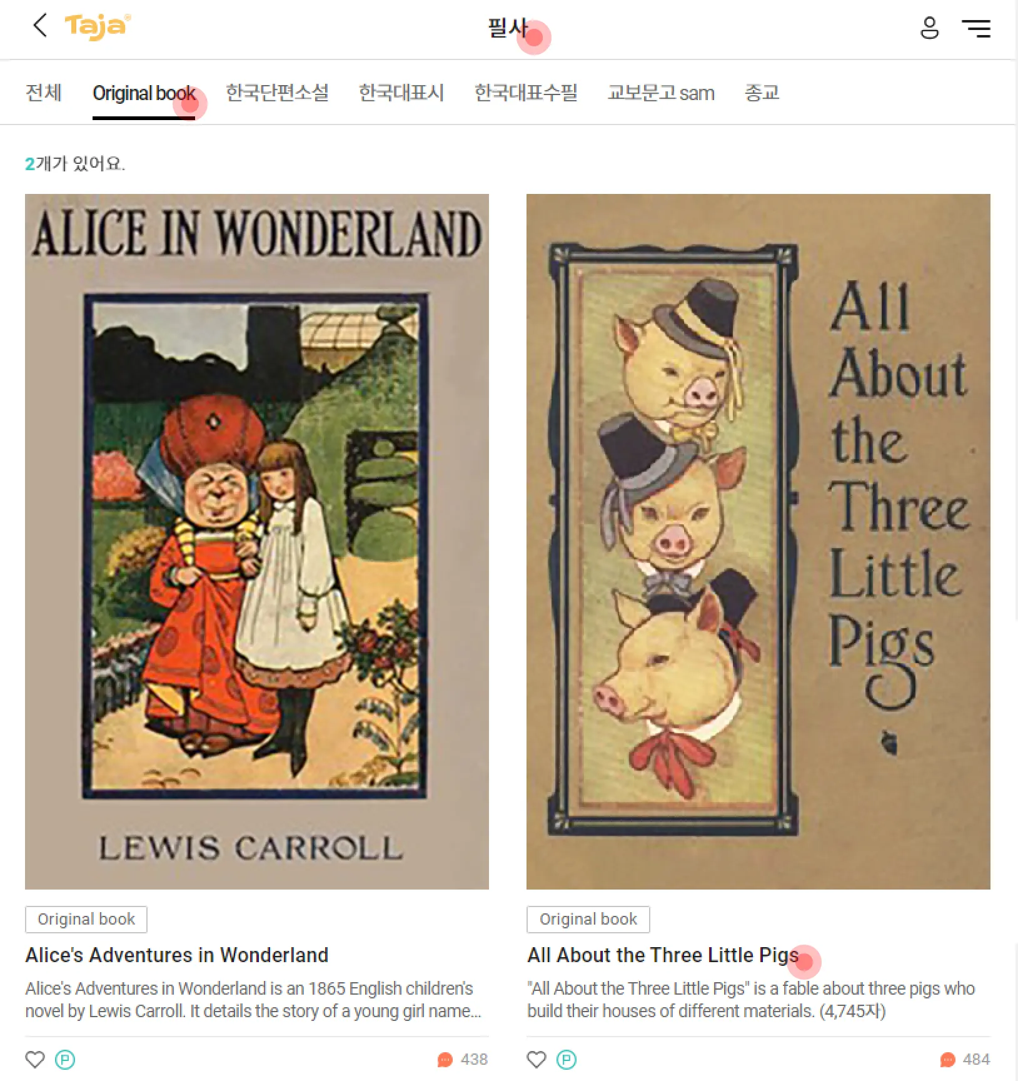Open the Taja logo home link
This screenshot has width=1018, height=1081.
[x=98, y=27]
